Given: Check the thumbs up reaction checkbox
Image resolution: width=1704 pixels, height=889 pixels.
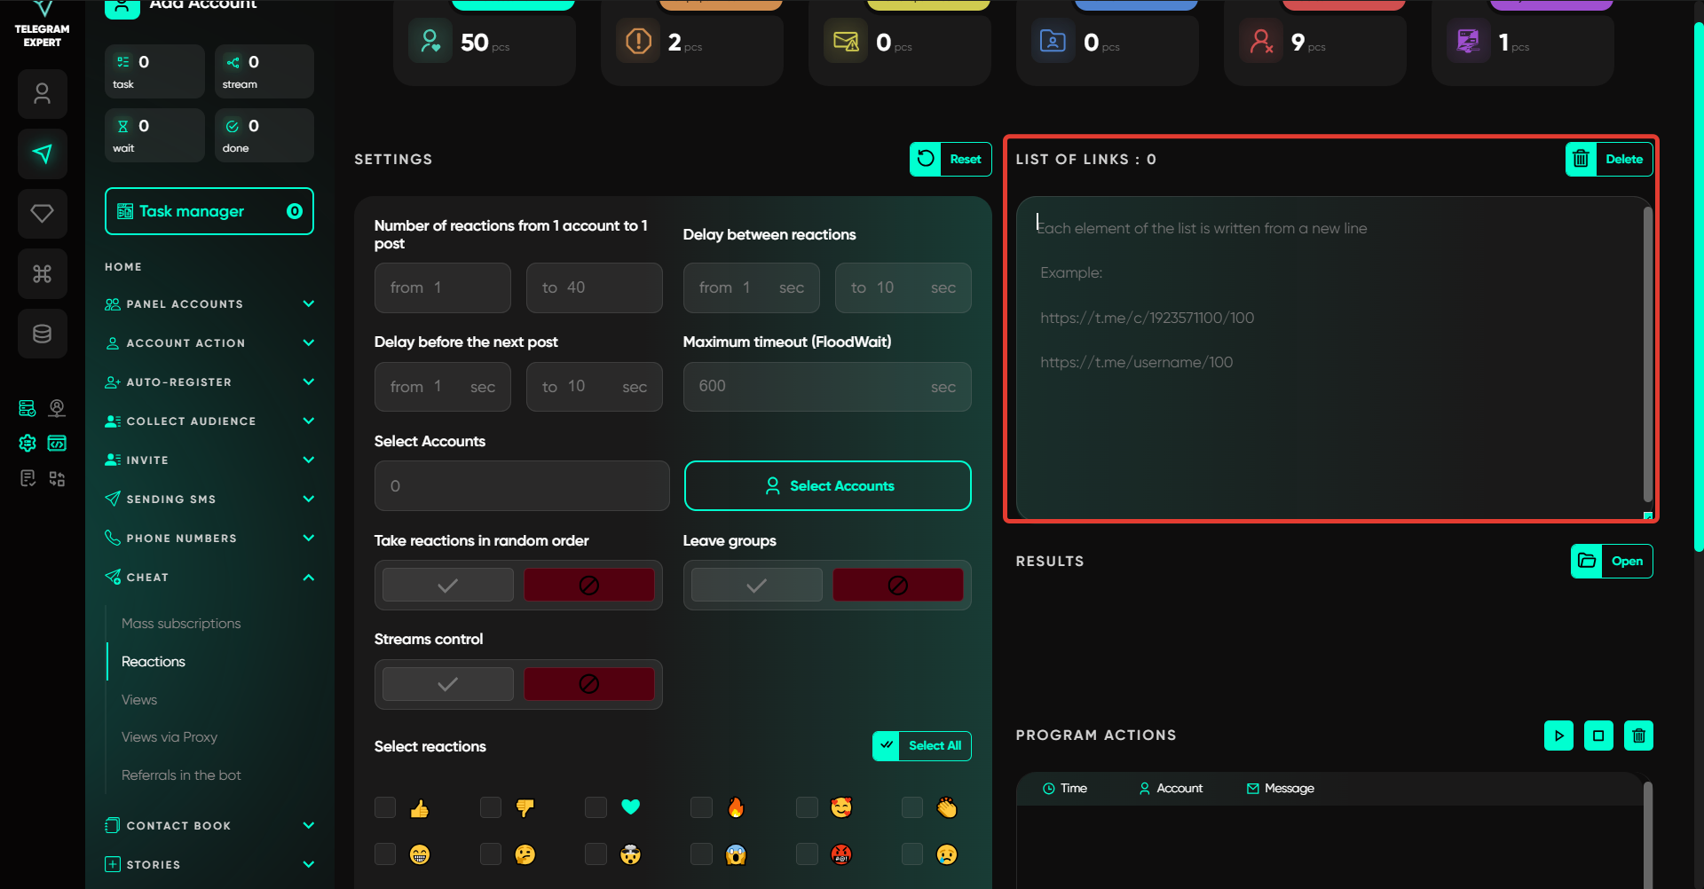Looking at the screenshot, I should click(385, 807).
